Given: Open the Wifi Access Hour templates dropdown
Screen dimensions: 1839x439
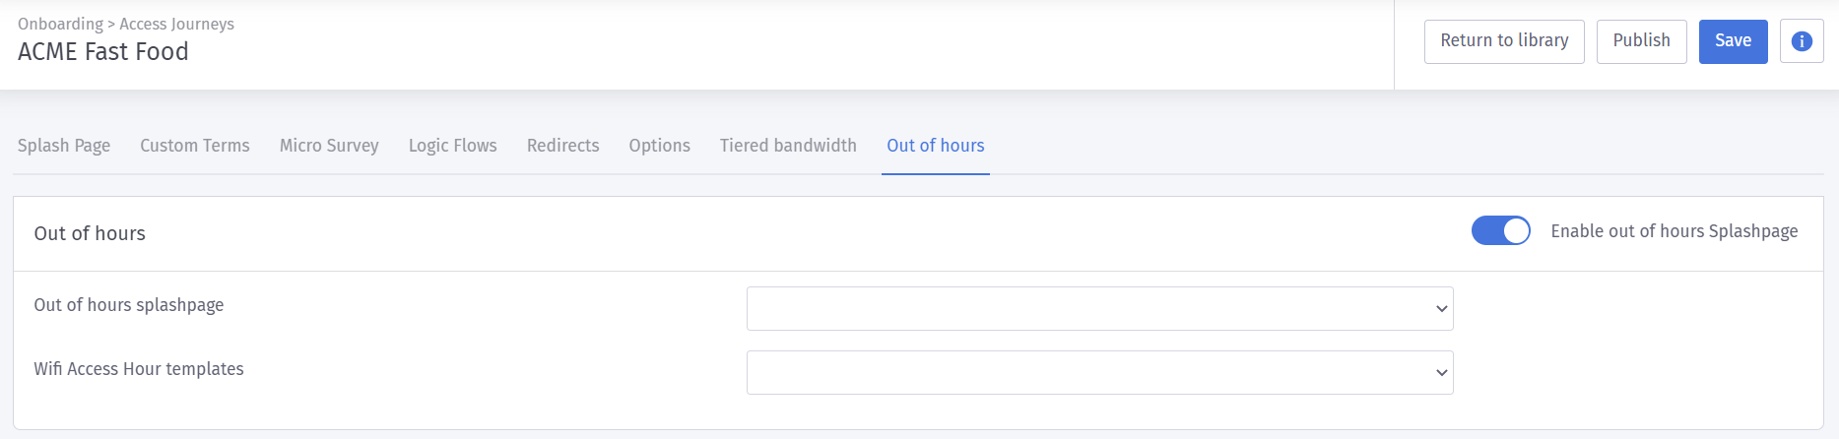Looking at the screenshot, I should point(1099,373).
